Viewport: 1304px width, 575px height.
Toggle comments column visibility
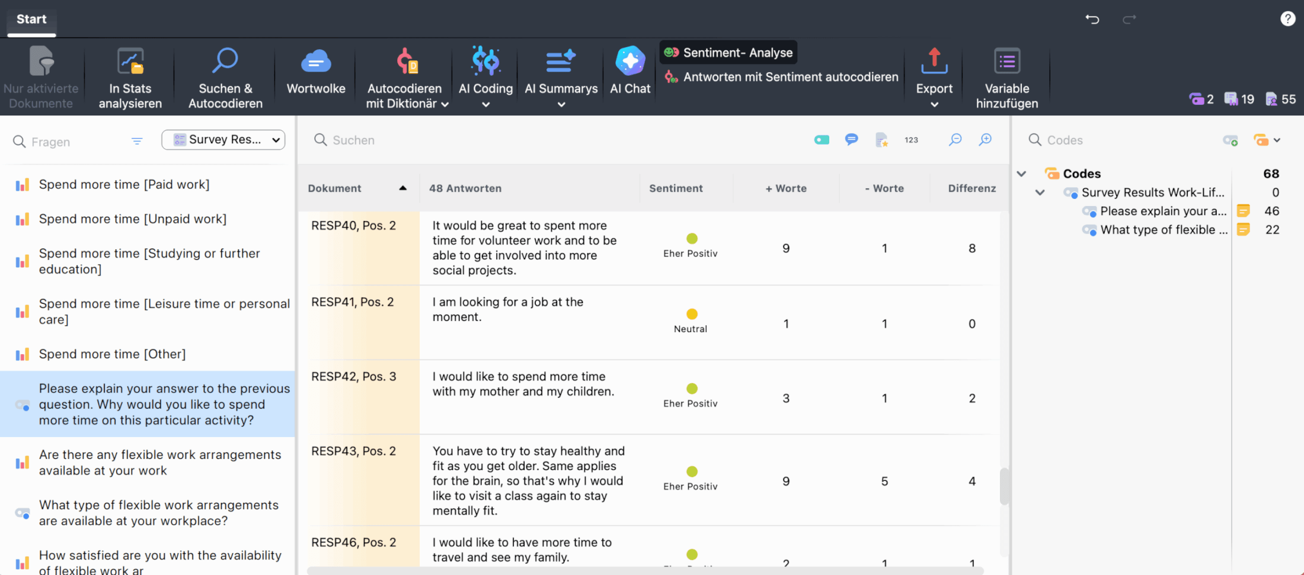852,140
